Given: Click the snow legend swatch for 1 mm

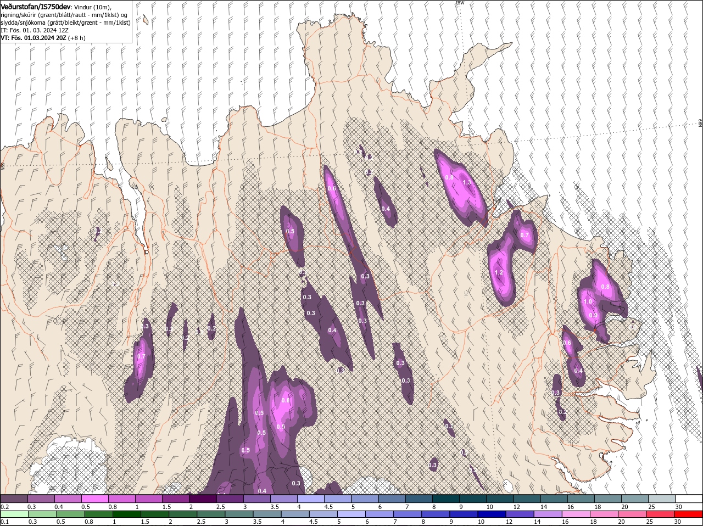Looking at the screenshot, I should pyautogui.click(x=149, y=499).
